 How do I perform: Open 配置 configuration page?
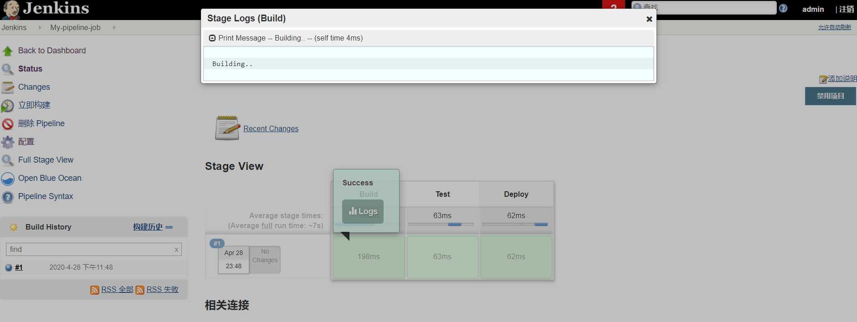pos(26,142)
